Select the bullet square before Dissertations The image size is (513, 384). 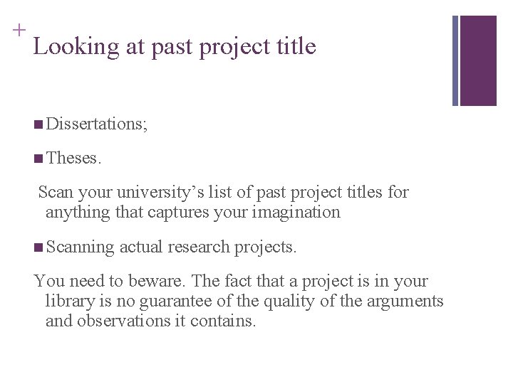point(38,124)
